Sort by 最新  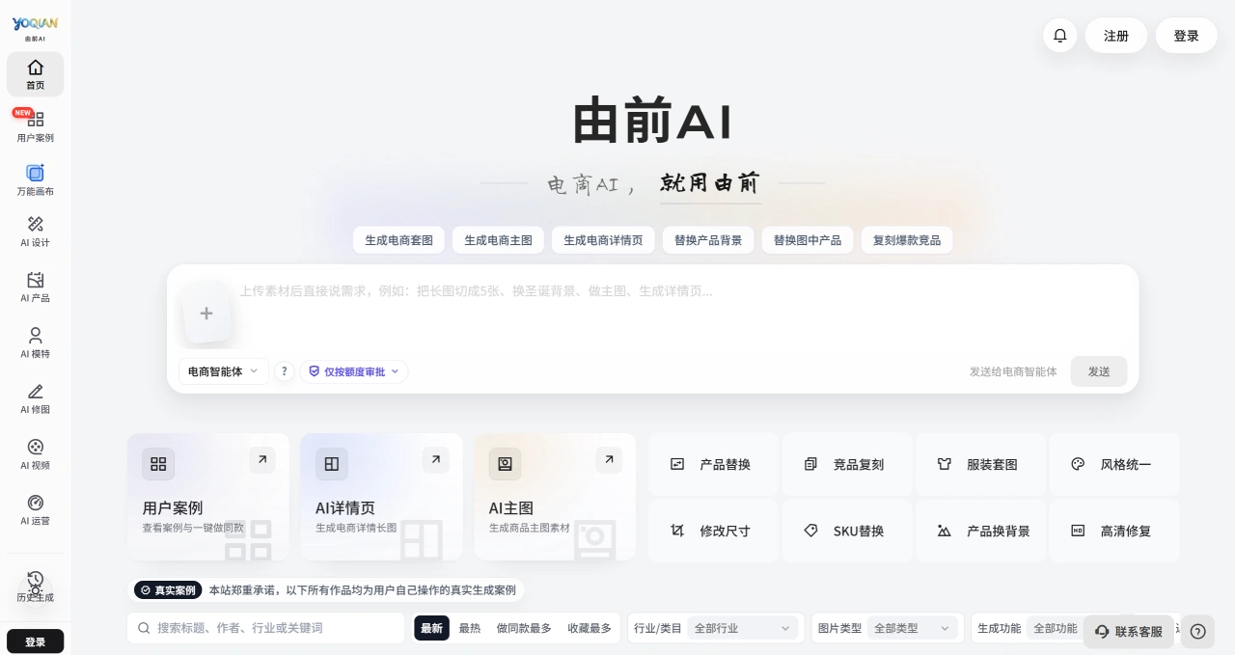click(431, 628)
